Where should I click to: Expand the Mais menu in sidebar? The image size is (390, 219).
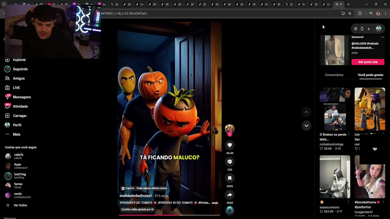[x=13, y=134]
